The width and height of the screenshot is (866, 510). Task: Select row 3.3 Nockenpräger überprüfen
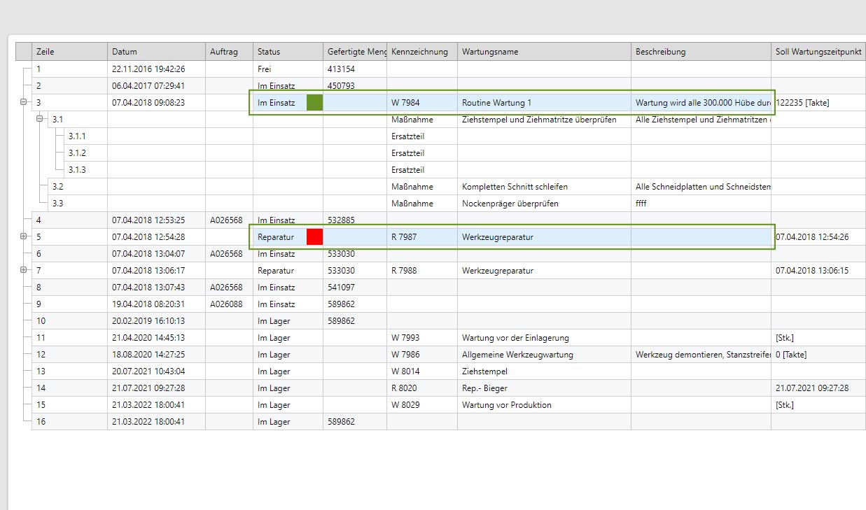[x=510, y=204]
